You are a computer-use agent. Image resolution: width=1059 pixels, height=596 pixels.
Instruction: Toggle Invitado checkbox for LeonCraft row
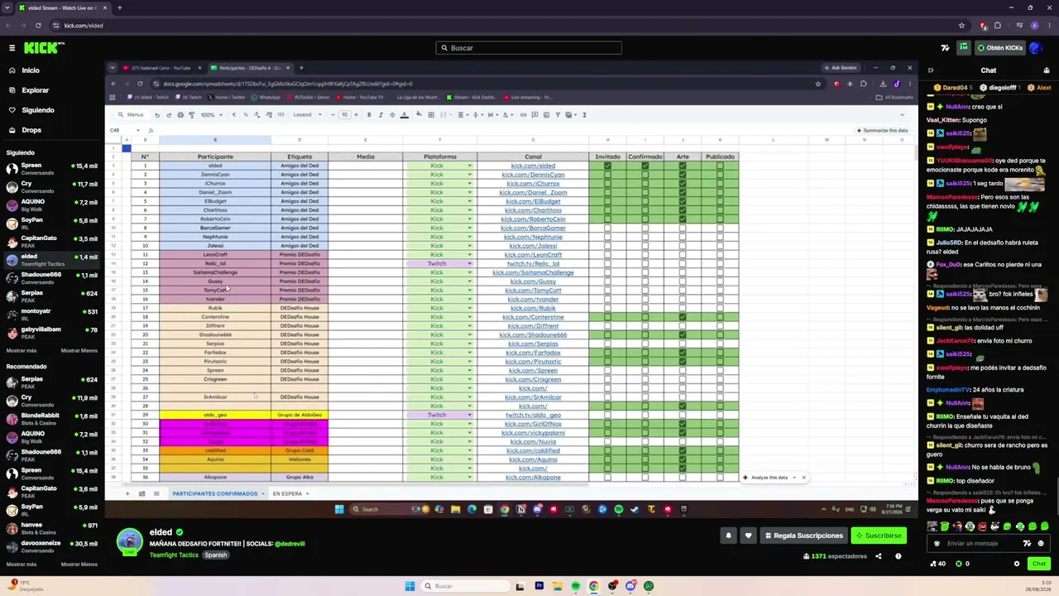[607, 255]
